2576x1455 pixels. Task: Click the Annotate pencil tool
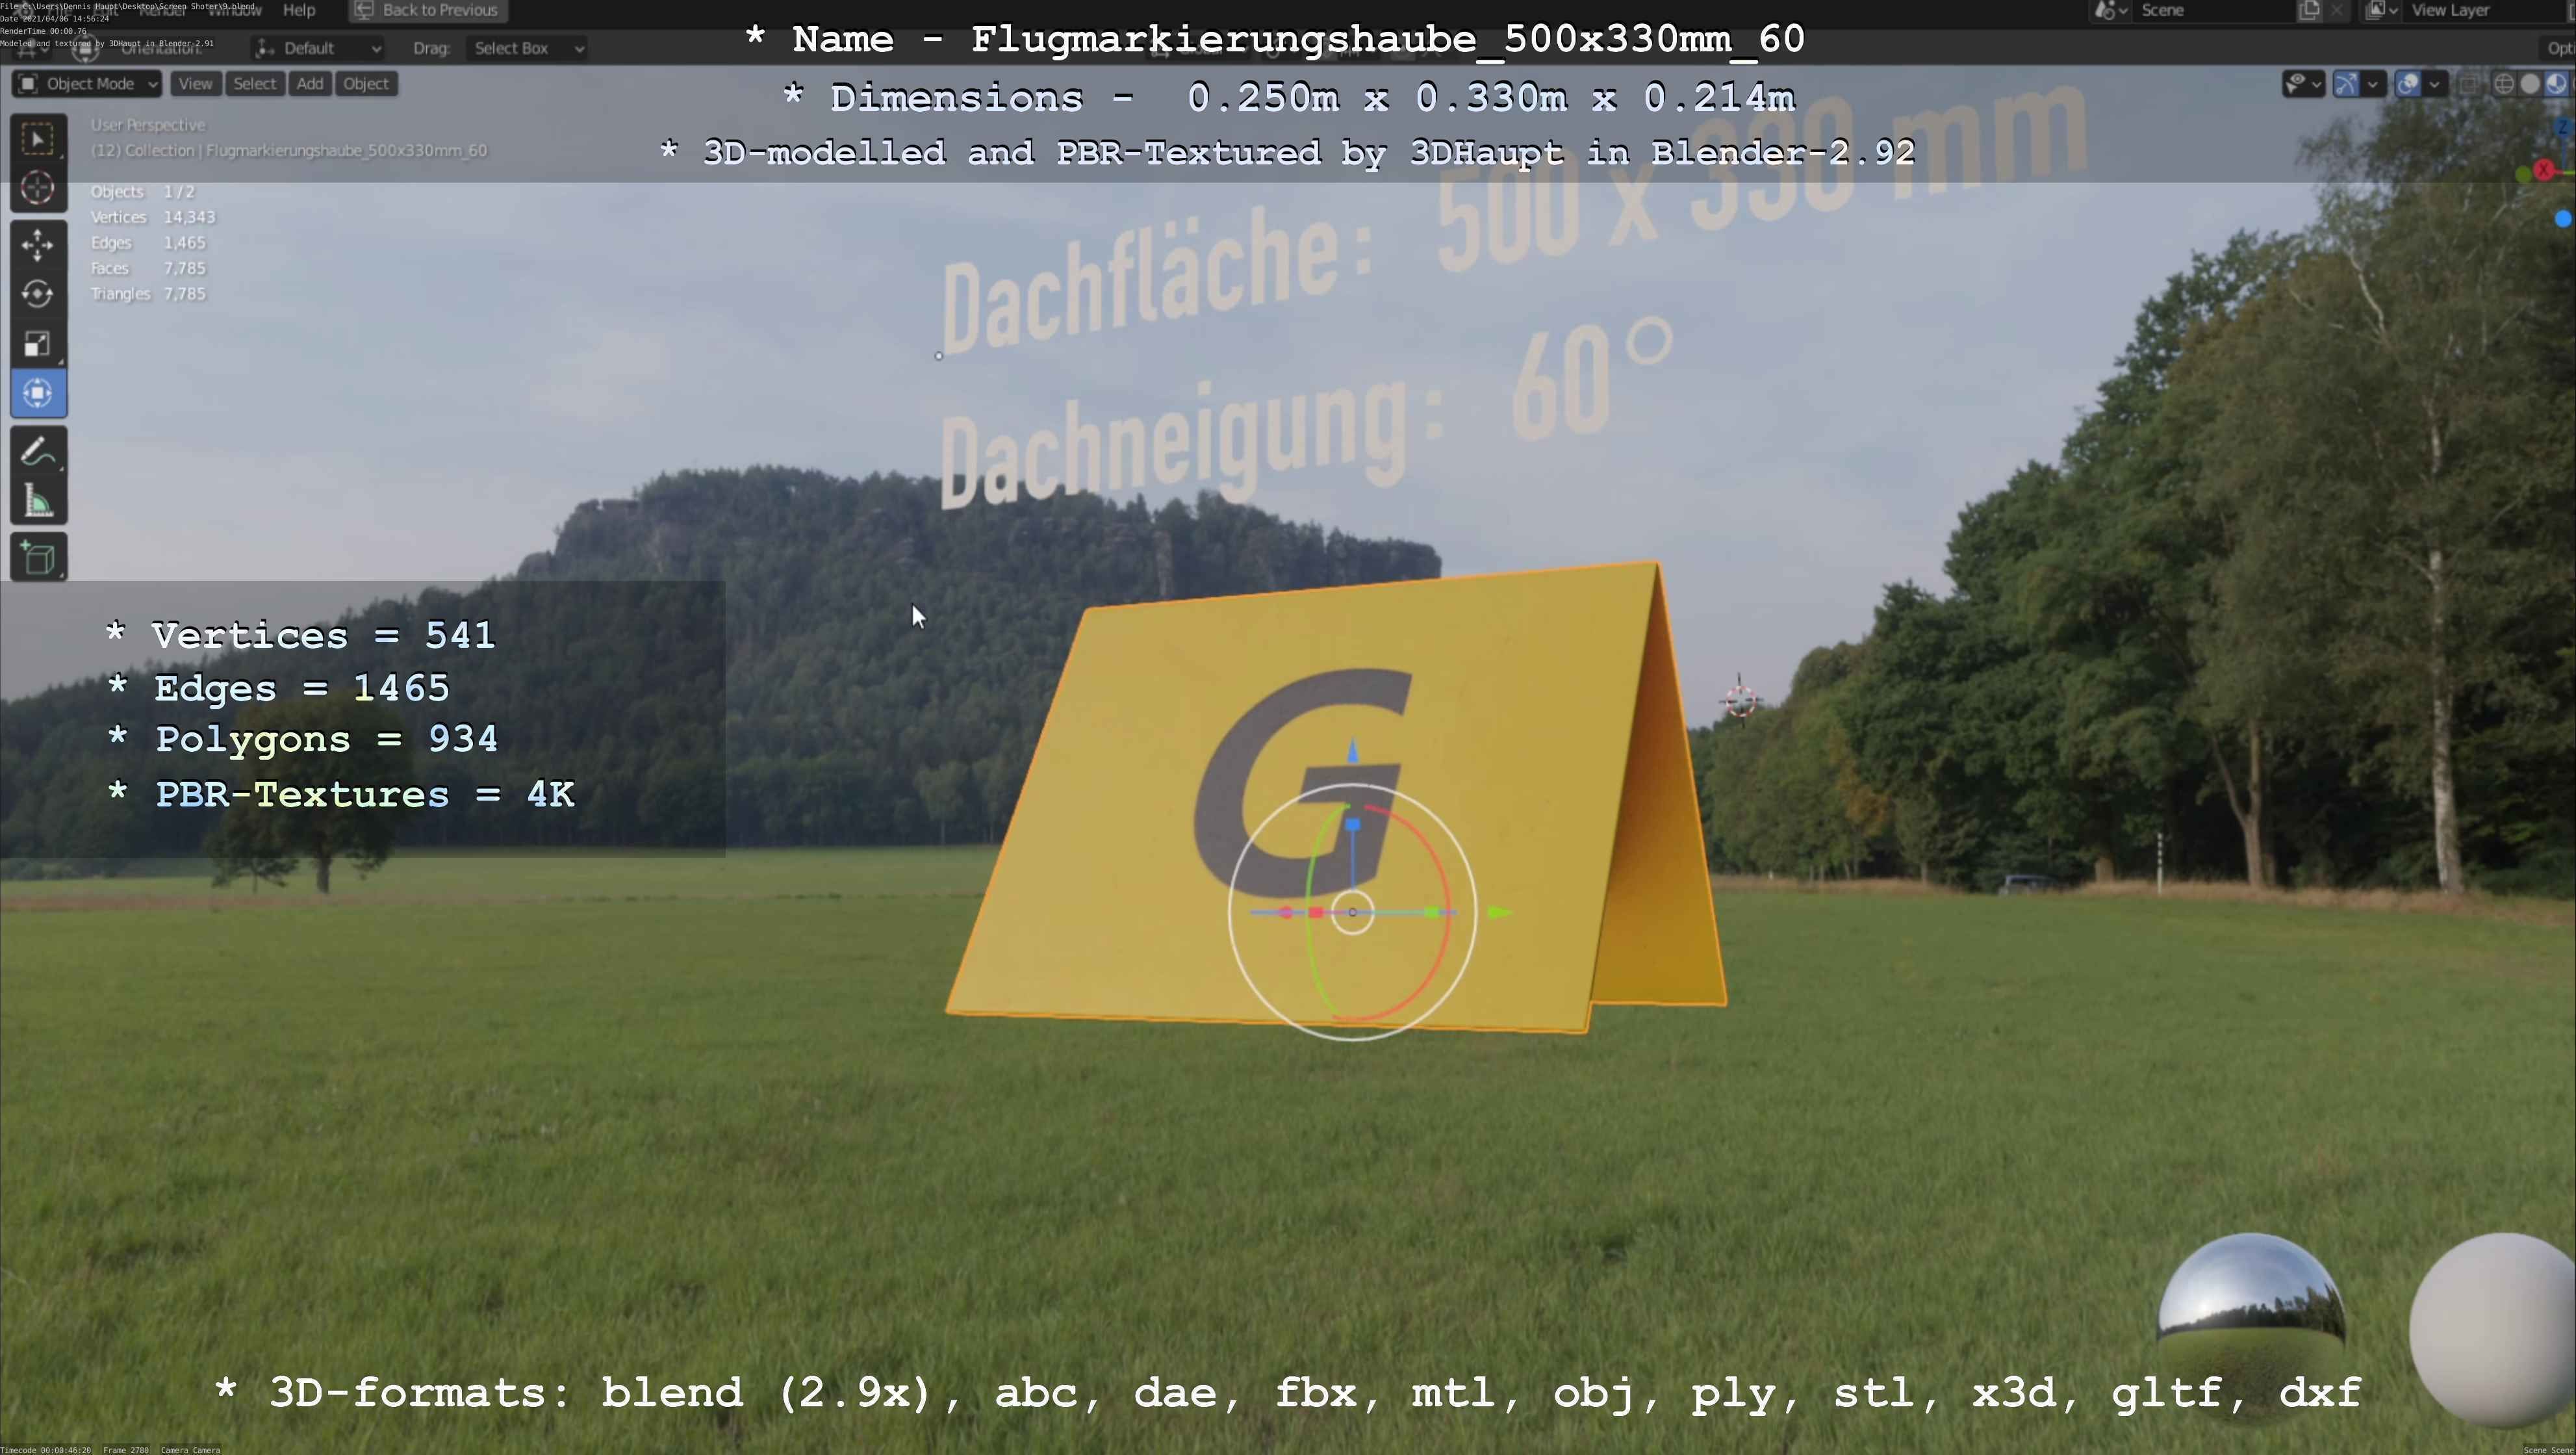38,453
